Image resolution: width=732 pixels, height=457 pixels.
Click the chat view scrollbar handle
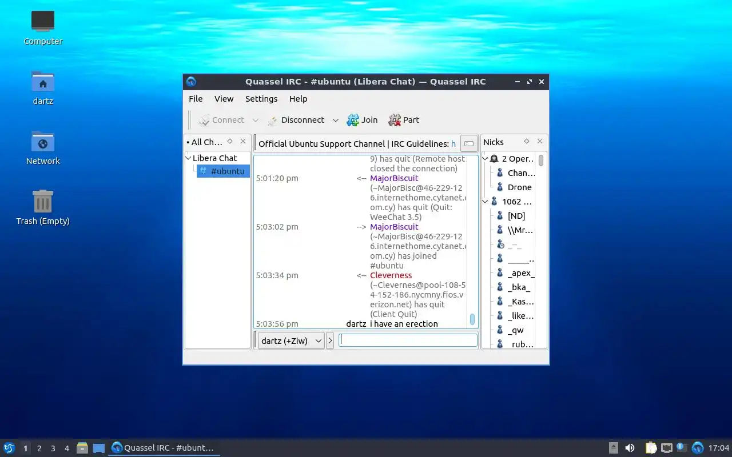pyautogui.click(x=472, y=320)
